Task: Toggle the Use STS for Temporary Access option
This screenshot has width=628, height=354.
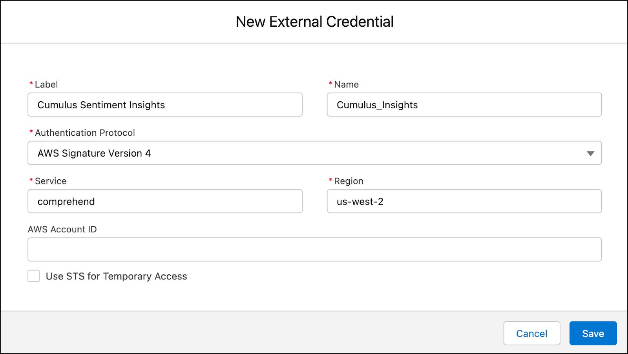Action: [x=33, y=276]
